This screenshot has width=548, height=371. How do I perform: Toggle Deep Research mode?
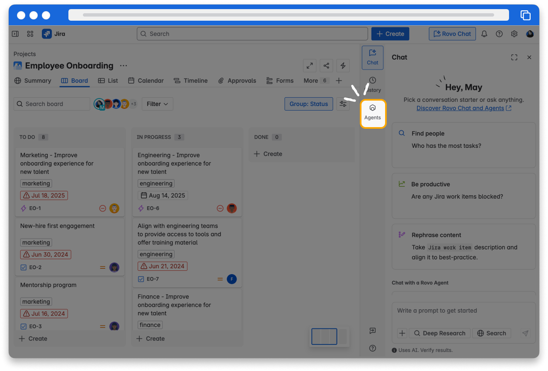click(439, 333)
